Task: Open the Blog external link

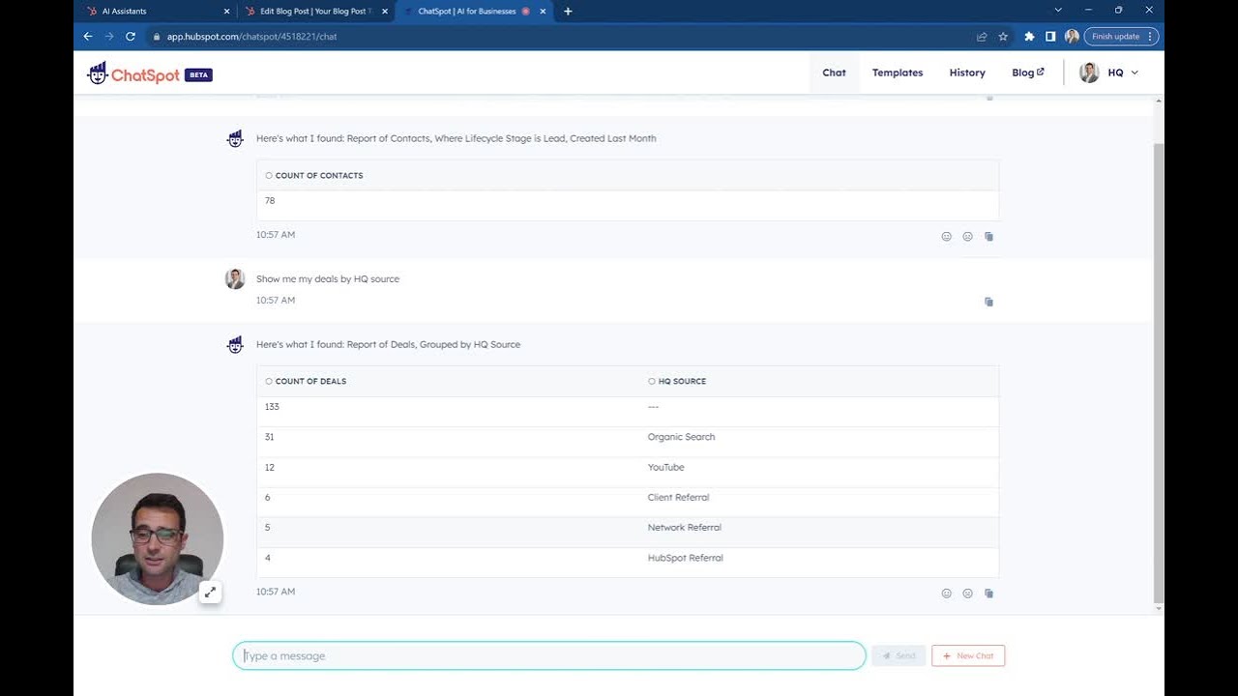Action: (x=1028, y=72)
